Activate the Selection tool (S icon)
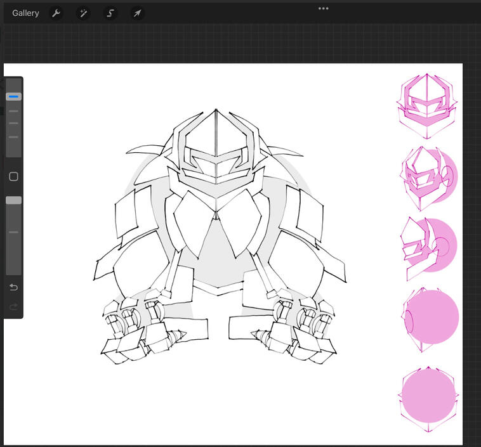Screen dimensions: 481x447 [x=110, y=13]
